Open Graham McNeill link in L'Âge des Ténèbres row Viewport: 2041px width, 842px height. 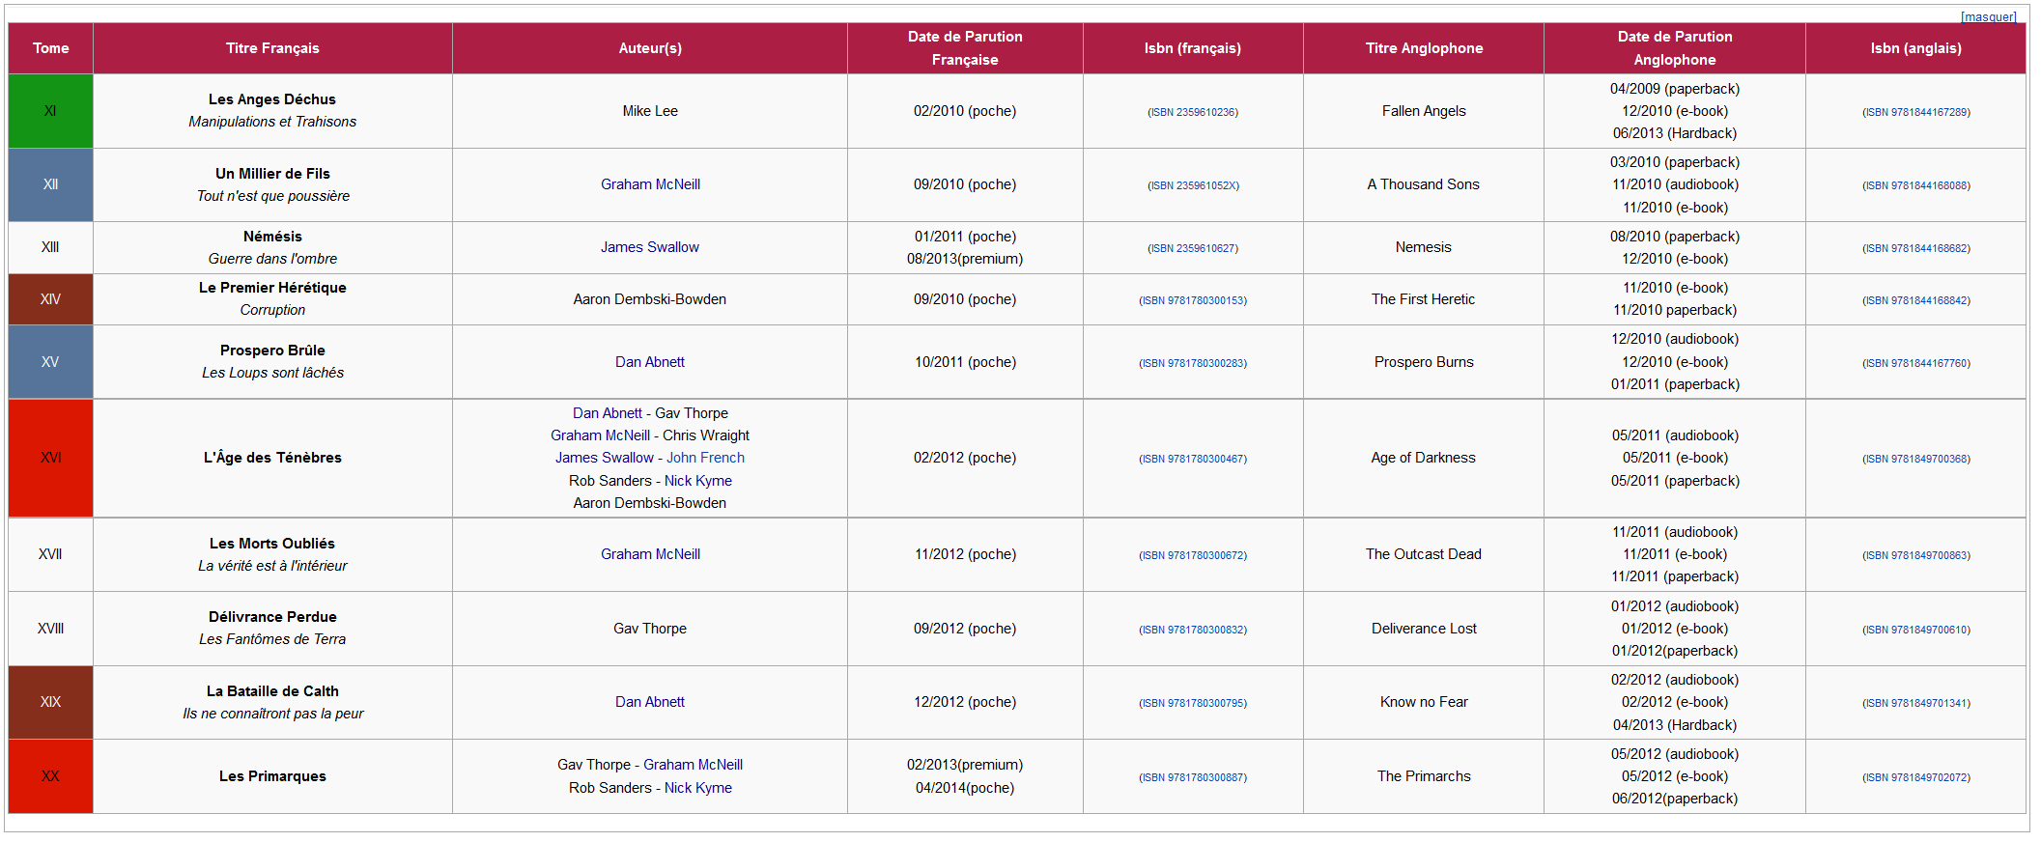coord(601,435)
